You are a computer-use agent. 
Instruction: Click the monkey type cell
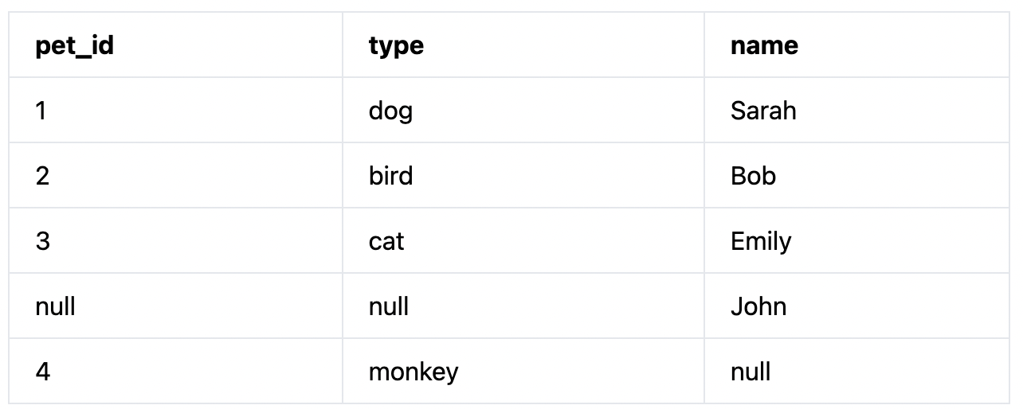[x=523, y=371]
